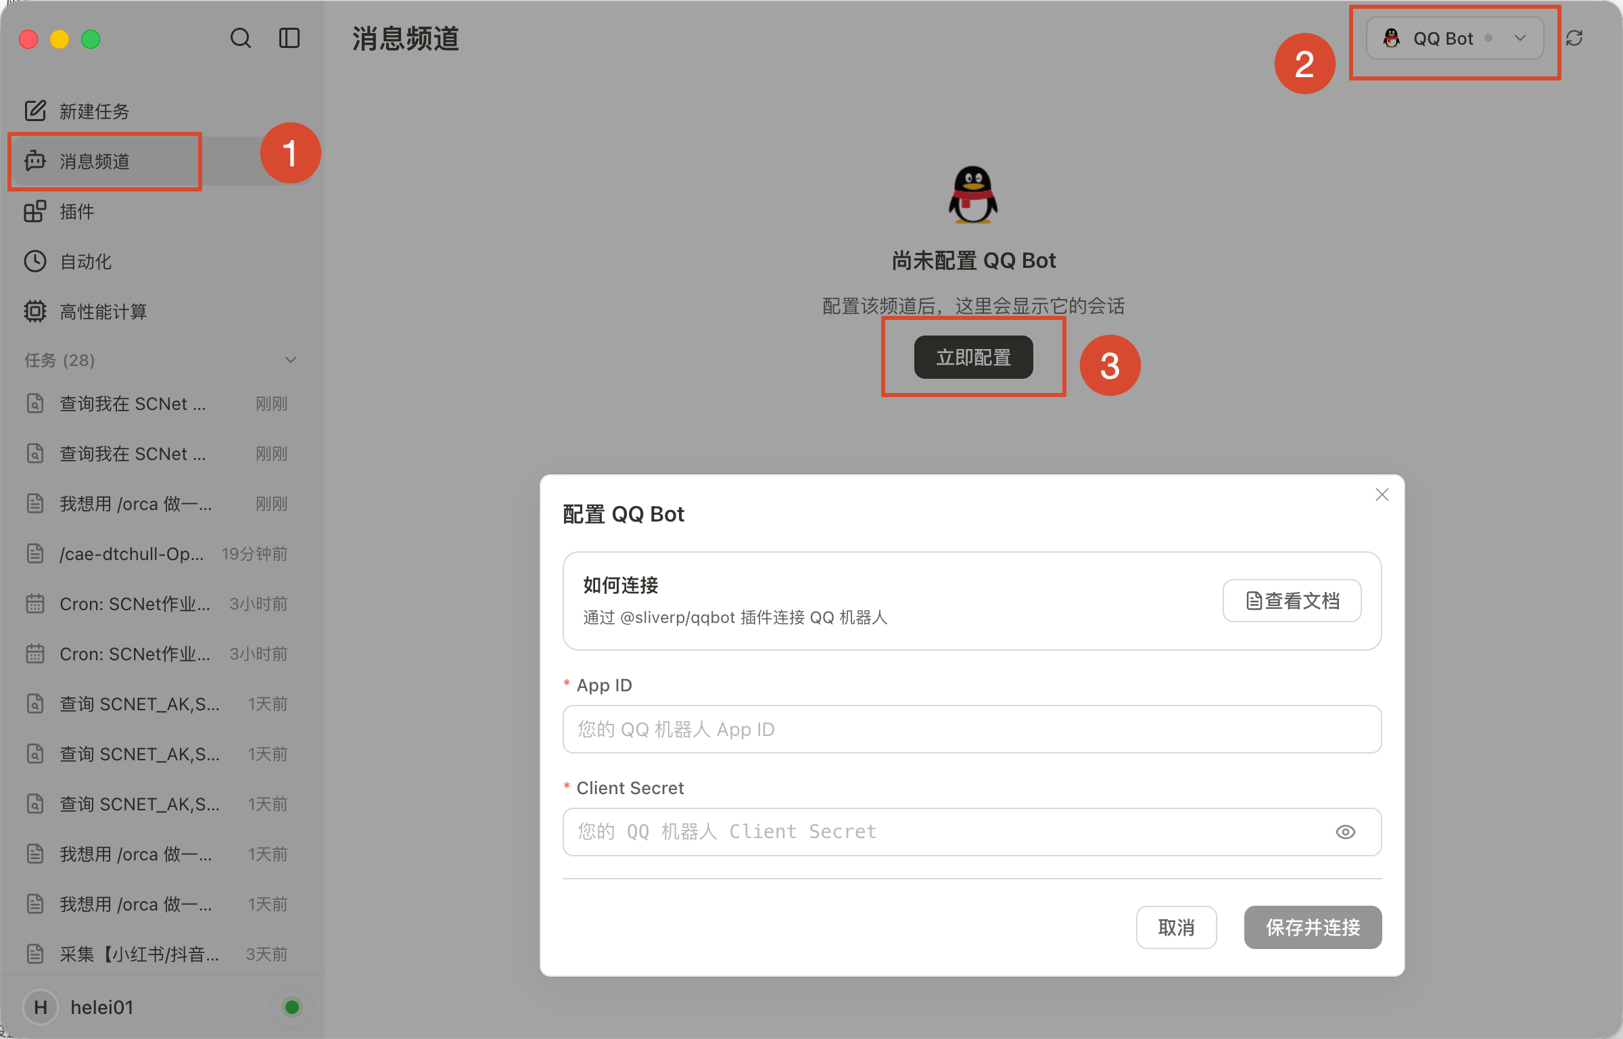Focus the App ID input field
This screenshot has height=1039, width=1623.
pyautogui.click(x=972, y=729)
